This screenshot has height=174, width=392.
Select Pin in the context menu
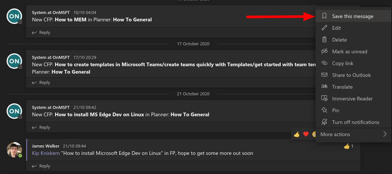[353, 110]
